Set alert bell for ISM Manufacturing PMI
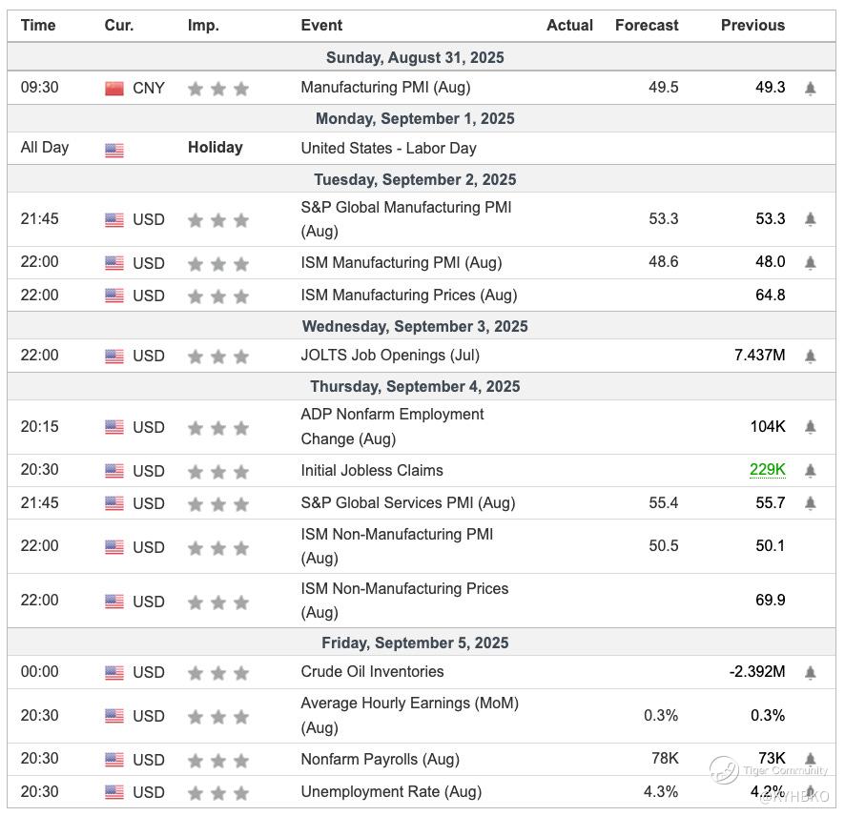Image resolution: width=845 pixels, height=816 pixels. pyautogui.click(x=810, y=262)
